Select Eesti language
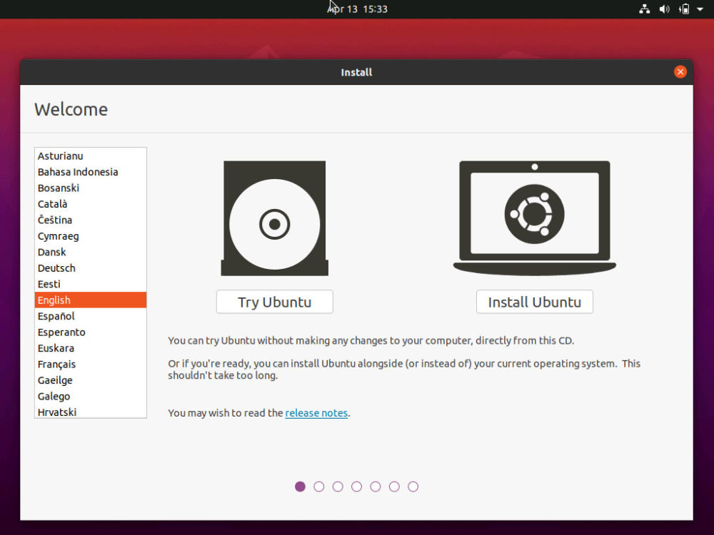Screen dimensions: 714x535 click(x=91, y=284)
